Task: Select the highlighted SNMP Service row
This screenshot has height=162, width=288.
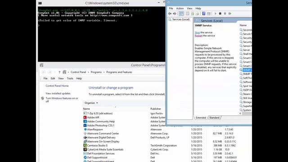Action: point(246,70)
